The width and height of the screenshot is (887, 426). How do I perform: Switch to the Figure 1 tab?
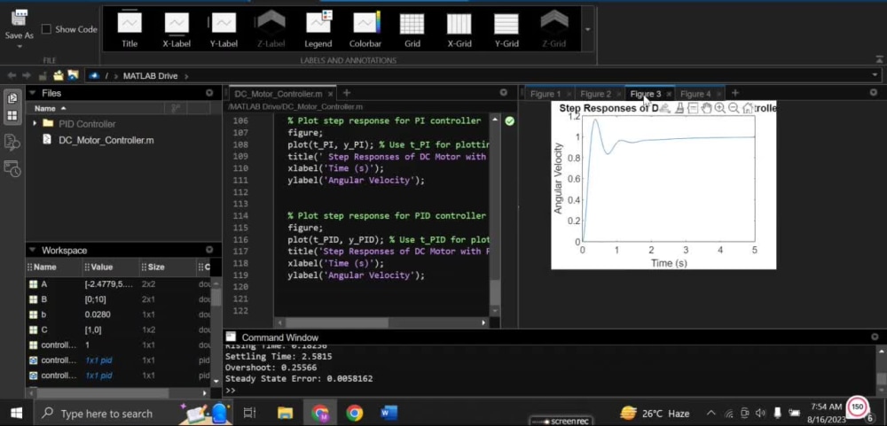(x=545, y=94)
